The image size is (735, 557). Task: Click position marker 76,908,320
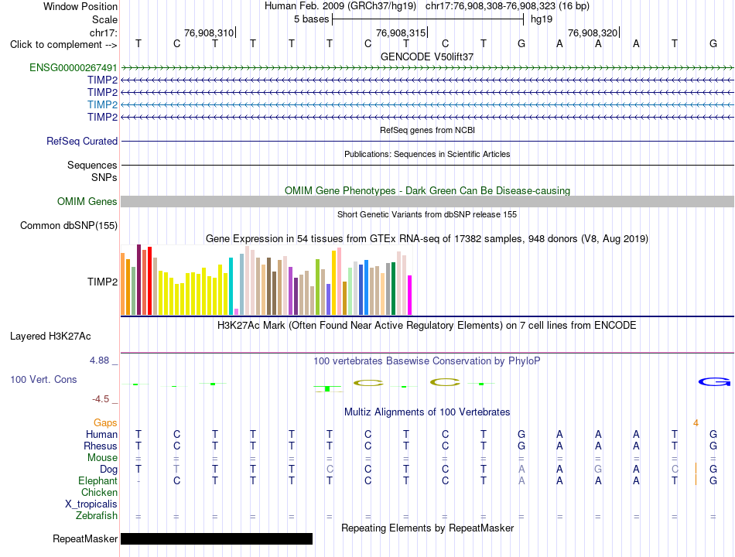[593, 32]
